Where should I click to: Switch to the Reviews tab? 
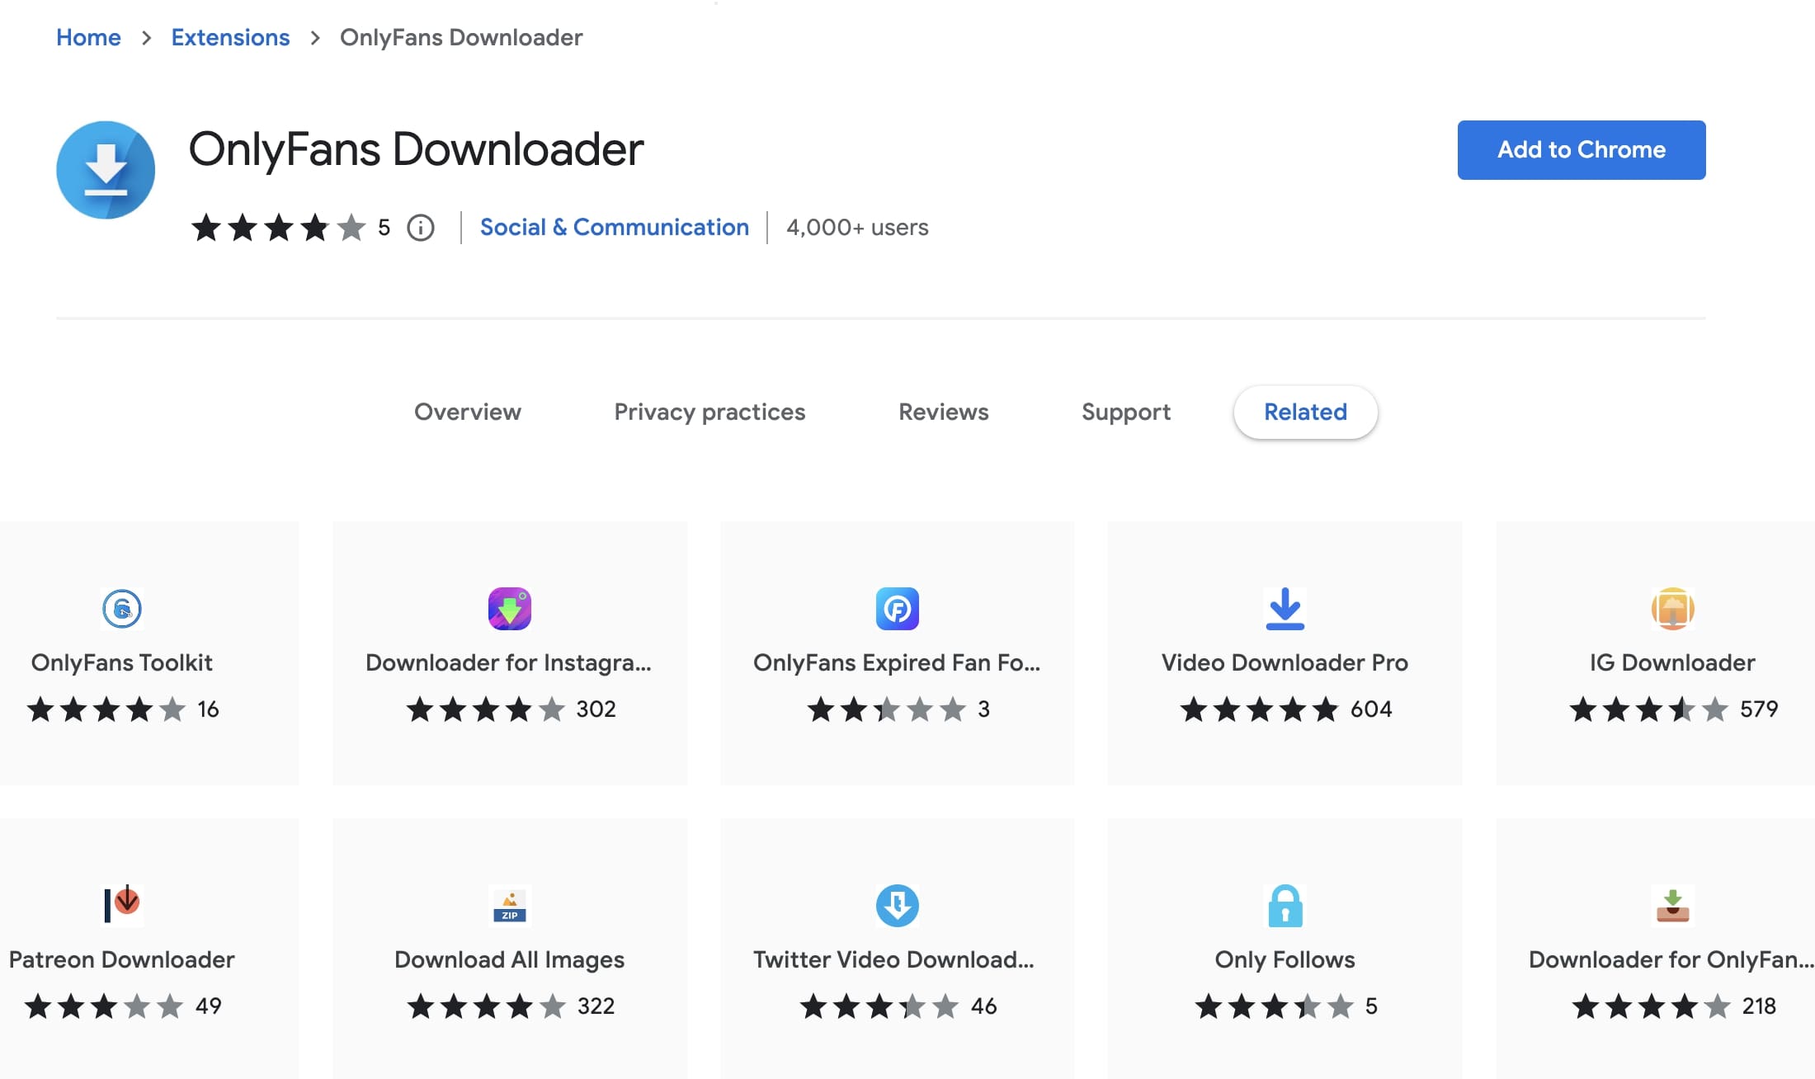(943, 412)
